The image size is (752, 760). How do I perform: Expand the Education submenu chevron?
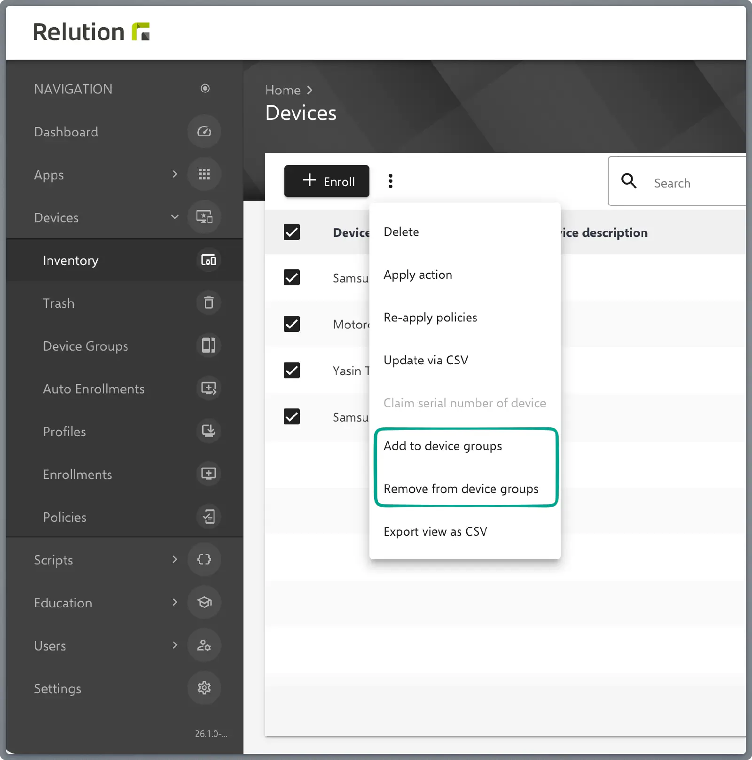(175, 603)
